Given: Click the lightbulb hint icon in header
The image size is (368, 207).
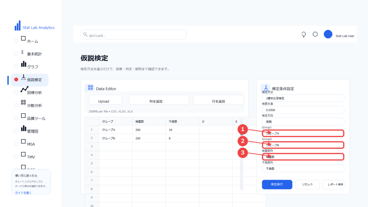Looking at the screenshot, I should pos(304,34).
